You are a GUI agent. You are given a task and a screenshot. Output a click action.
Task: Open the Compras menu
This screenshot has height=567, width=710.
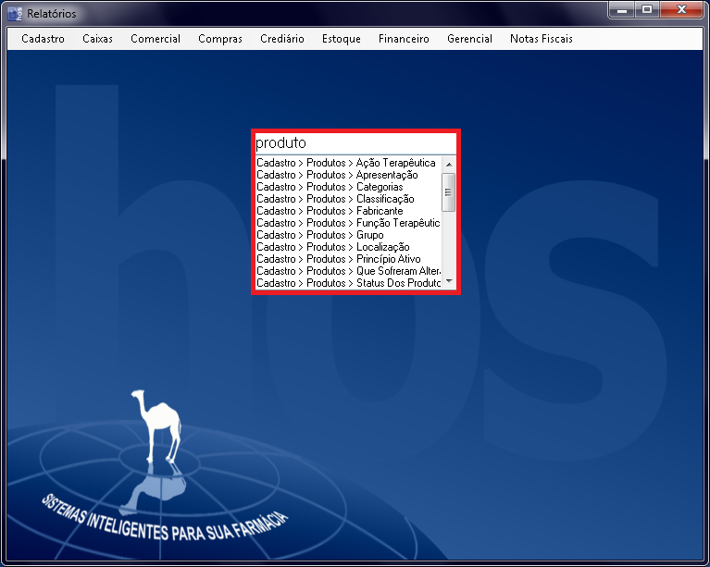coord(220,39)
